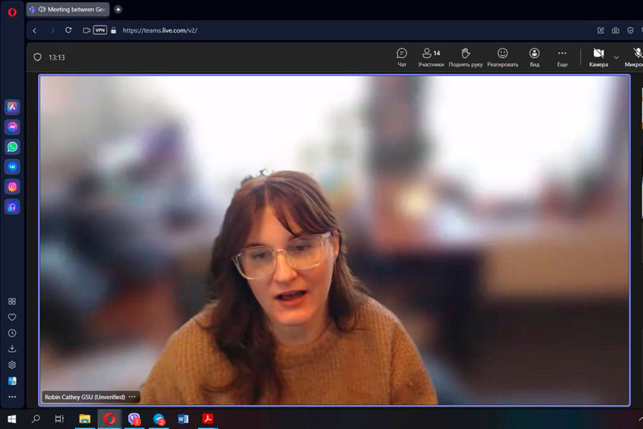
Task: Click the address bar with teams.live.com URL
Action: click(x=286, y=30)
